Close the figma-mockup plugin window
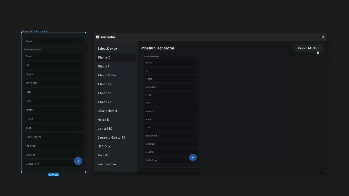Viewport: 349px width, 196px height. [x=323, y=37]
